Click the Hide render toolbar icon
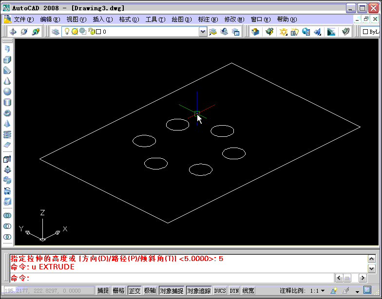The image size is (382, 299). tap(255, 32)
